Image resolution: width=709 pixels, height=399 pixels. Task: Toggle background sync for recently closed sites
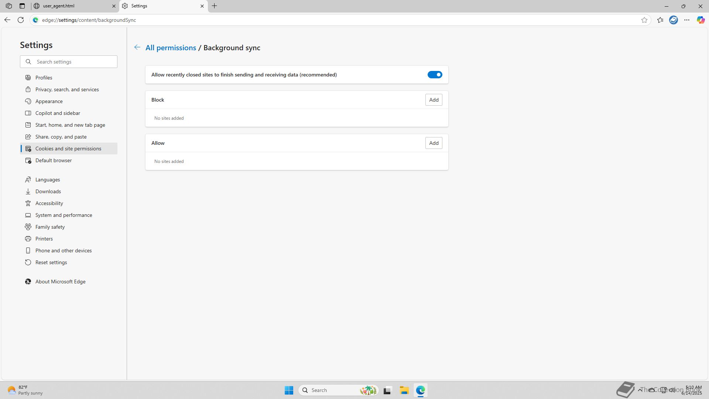435,75
